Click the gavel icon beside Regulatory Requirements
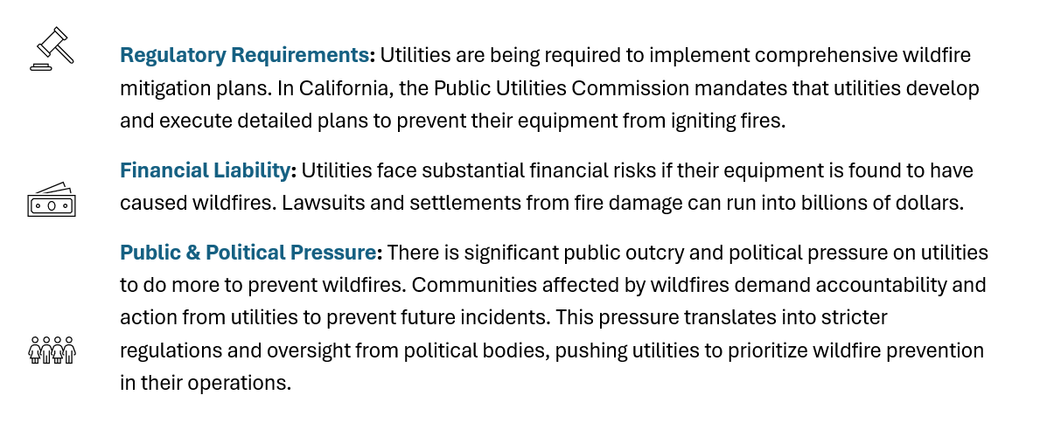Viewport: 1047px width, 430px height. click(52, 49)
